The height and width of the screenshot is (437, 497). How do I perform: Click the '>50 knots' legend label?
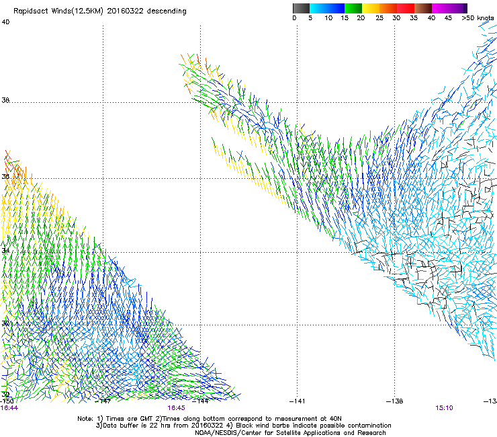(478, 18)
